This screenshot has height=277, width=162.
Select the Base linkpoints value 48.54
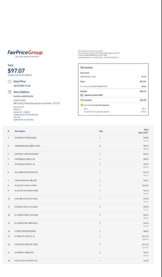coord(144,109)
